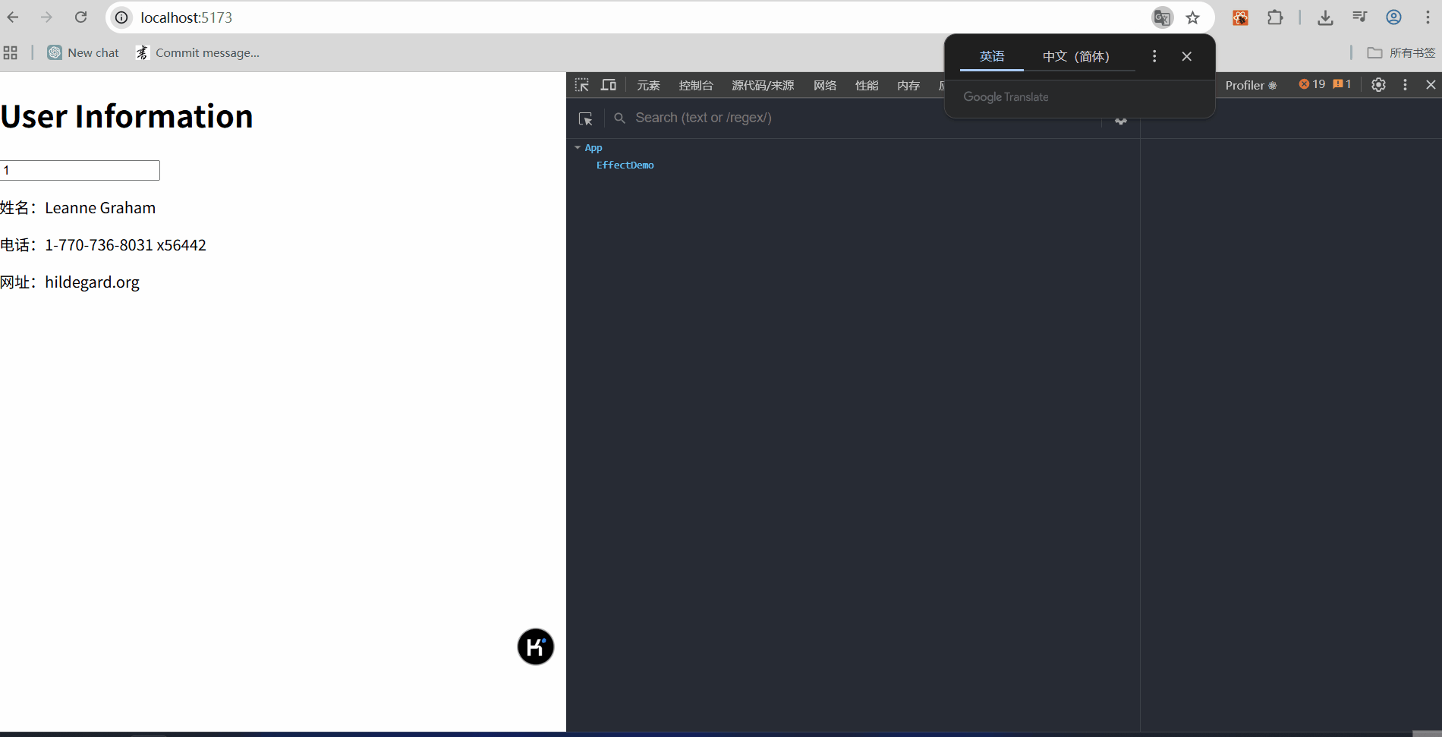
Task: Open translate popup options menu
Action: coord(1154,56)
